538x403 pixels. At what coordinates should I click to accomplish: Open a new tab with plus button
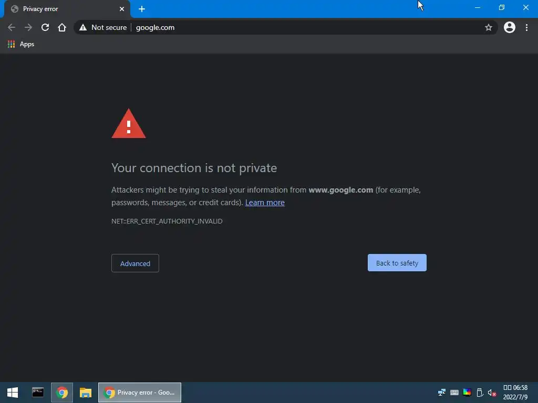(x=142, y=9)
